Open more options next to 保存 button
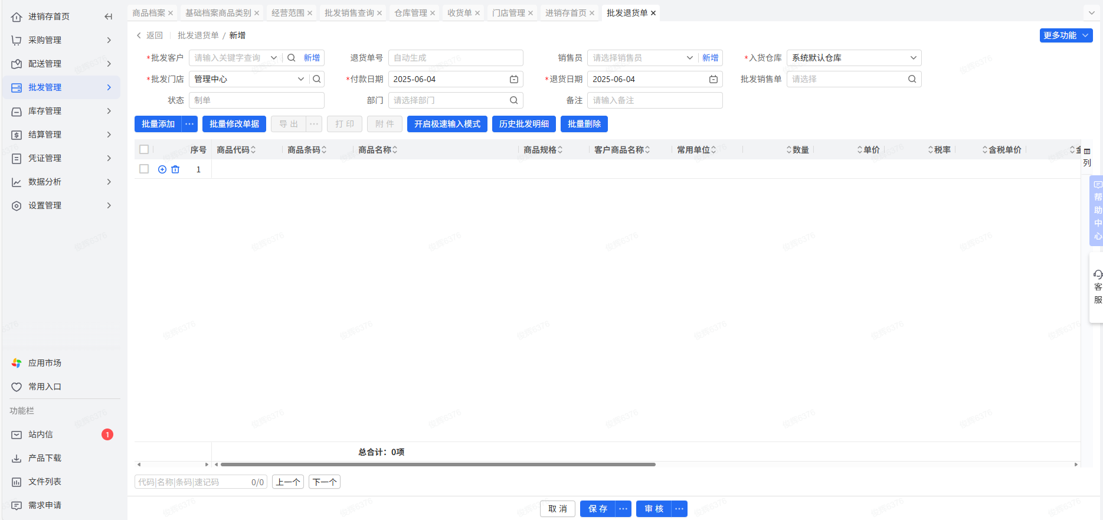Screen dimensions: 1103x520 pyautogui.click(x=623, y=509)
